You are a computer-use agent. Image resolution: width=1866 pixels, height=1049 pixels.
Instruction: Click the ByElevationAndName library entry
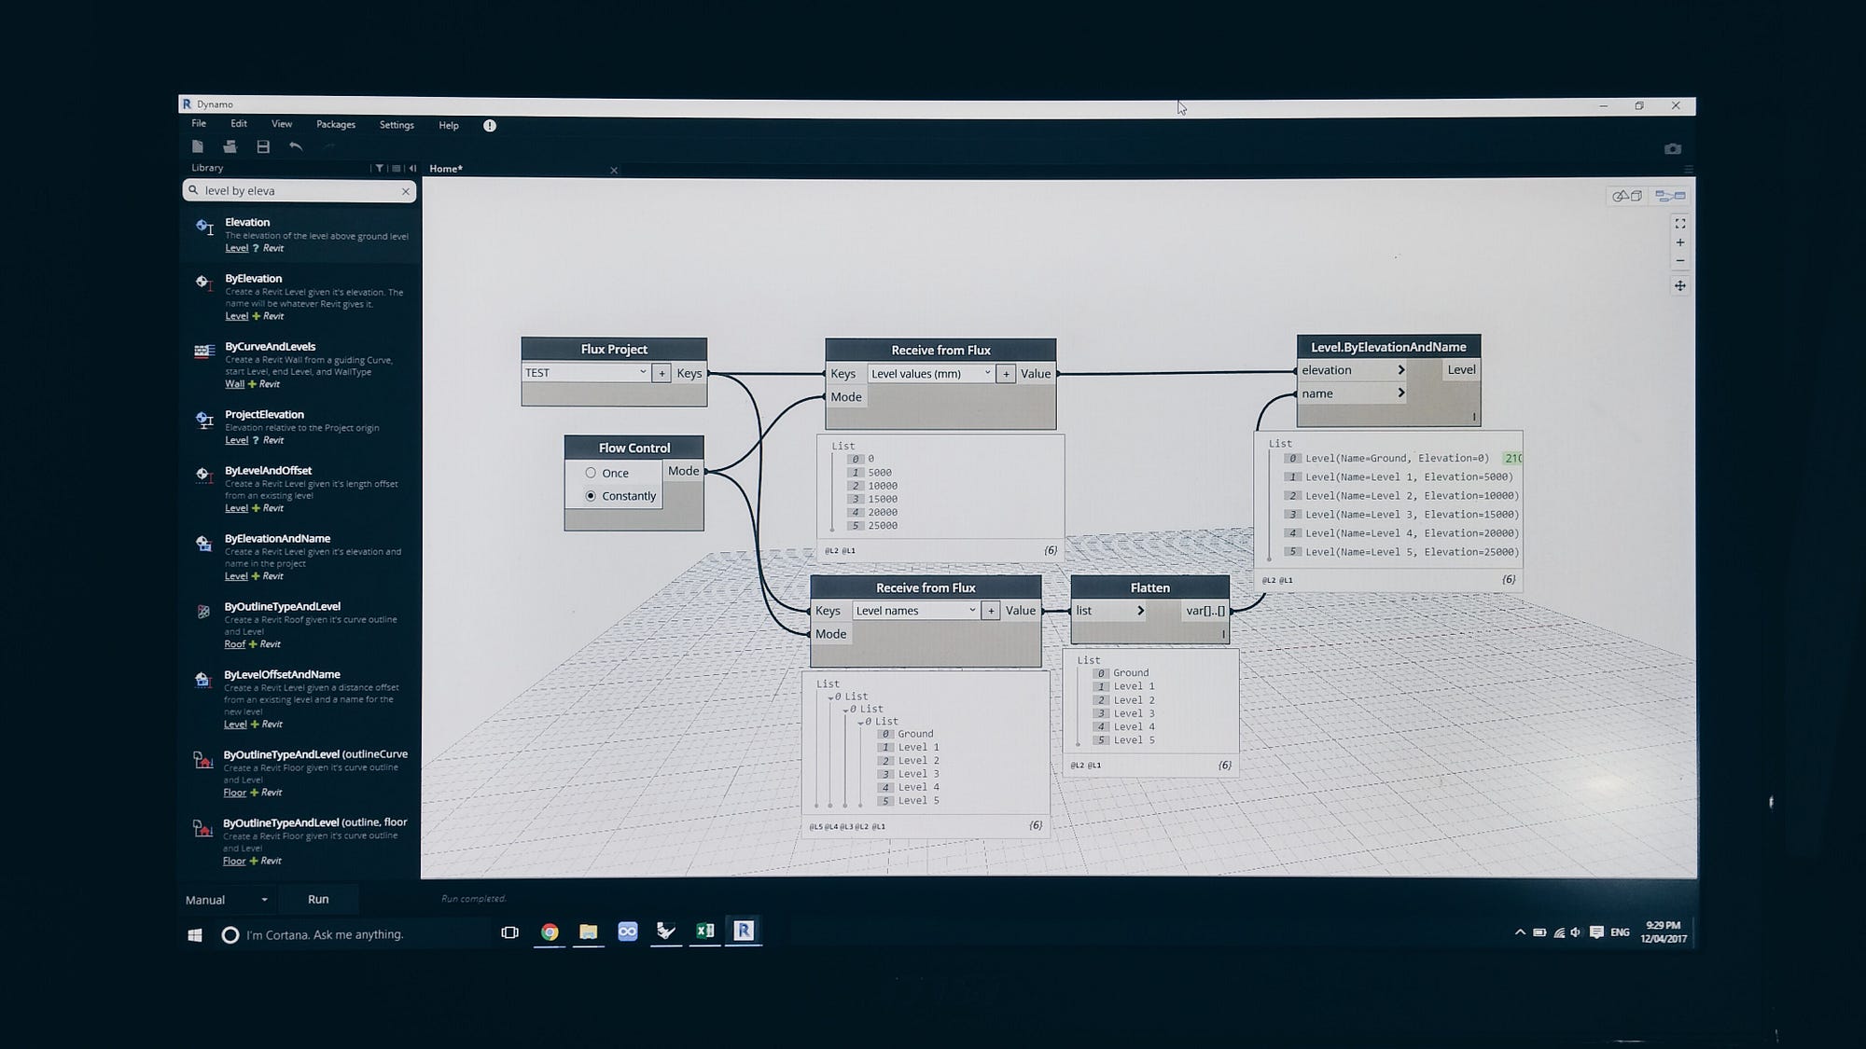299,558
